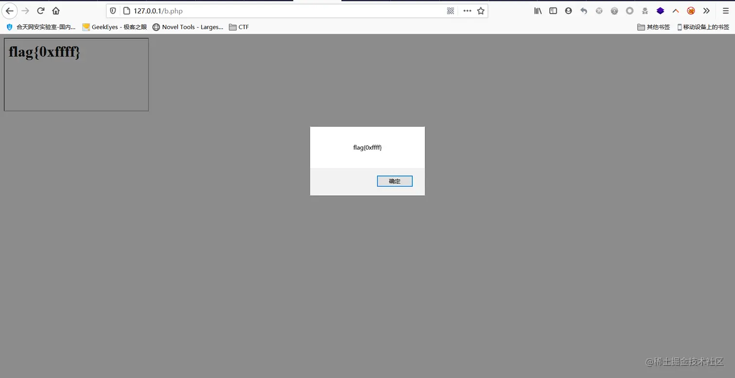
Task: Click the red prohibited-sign extension icon
Action: point(691,11)
